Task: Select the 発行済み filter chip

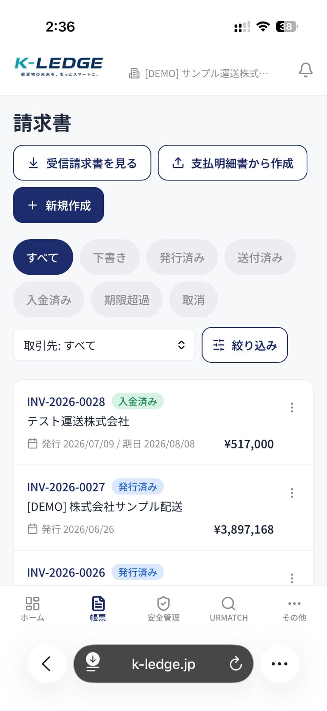Action: (182, 257)
